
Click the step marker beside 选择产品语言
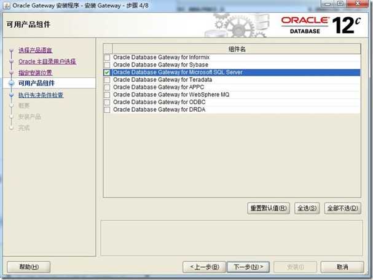pos(11,50)
